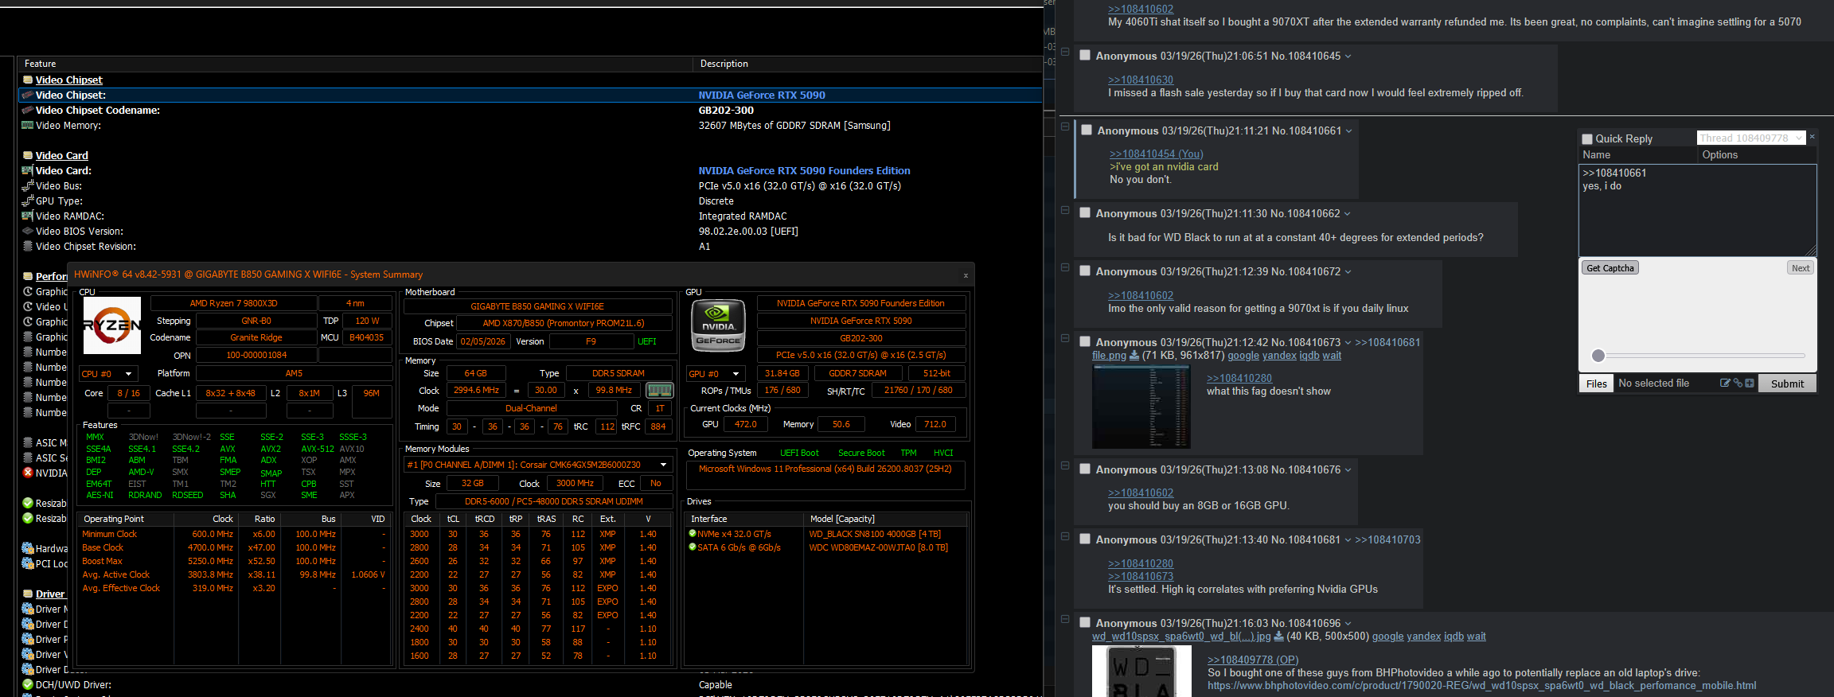Click the Get Captcha button
The width and height of the screenshot is (1834, 697).
coord(1610,268)
